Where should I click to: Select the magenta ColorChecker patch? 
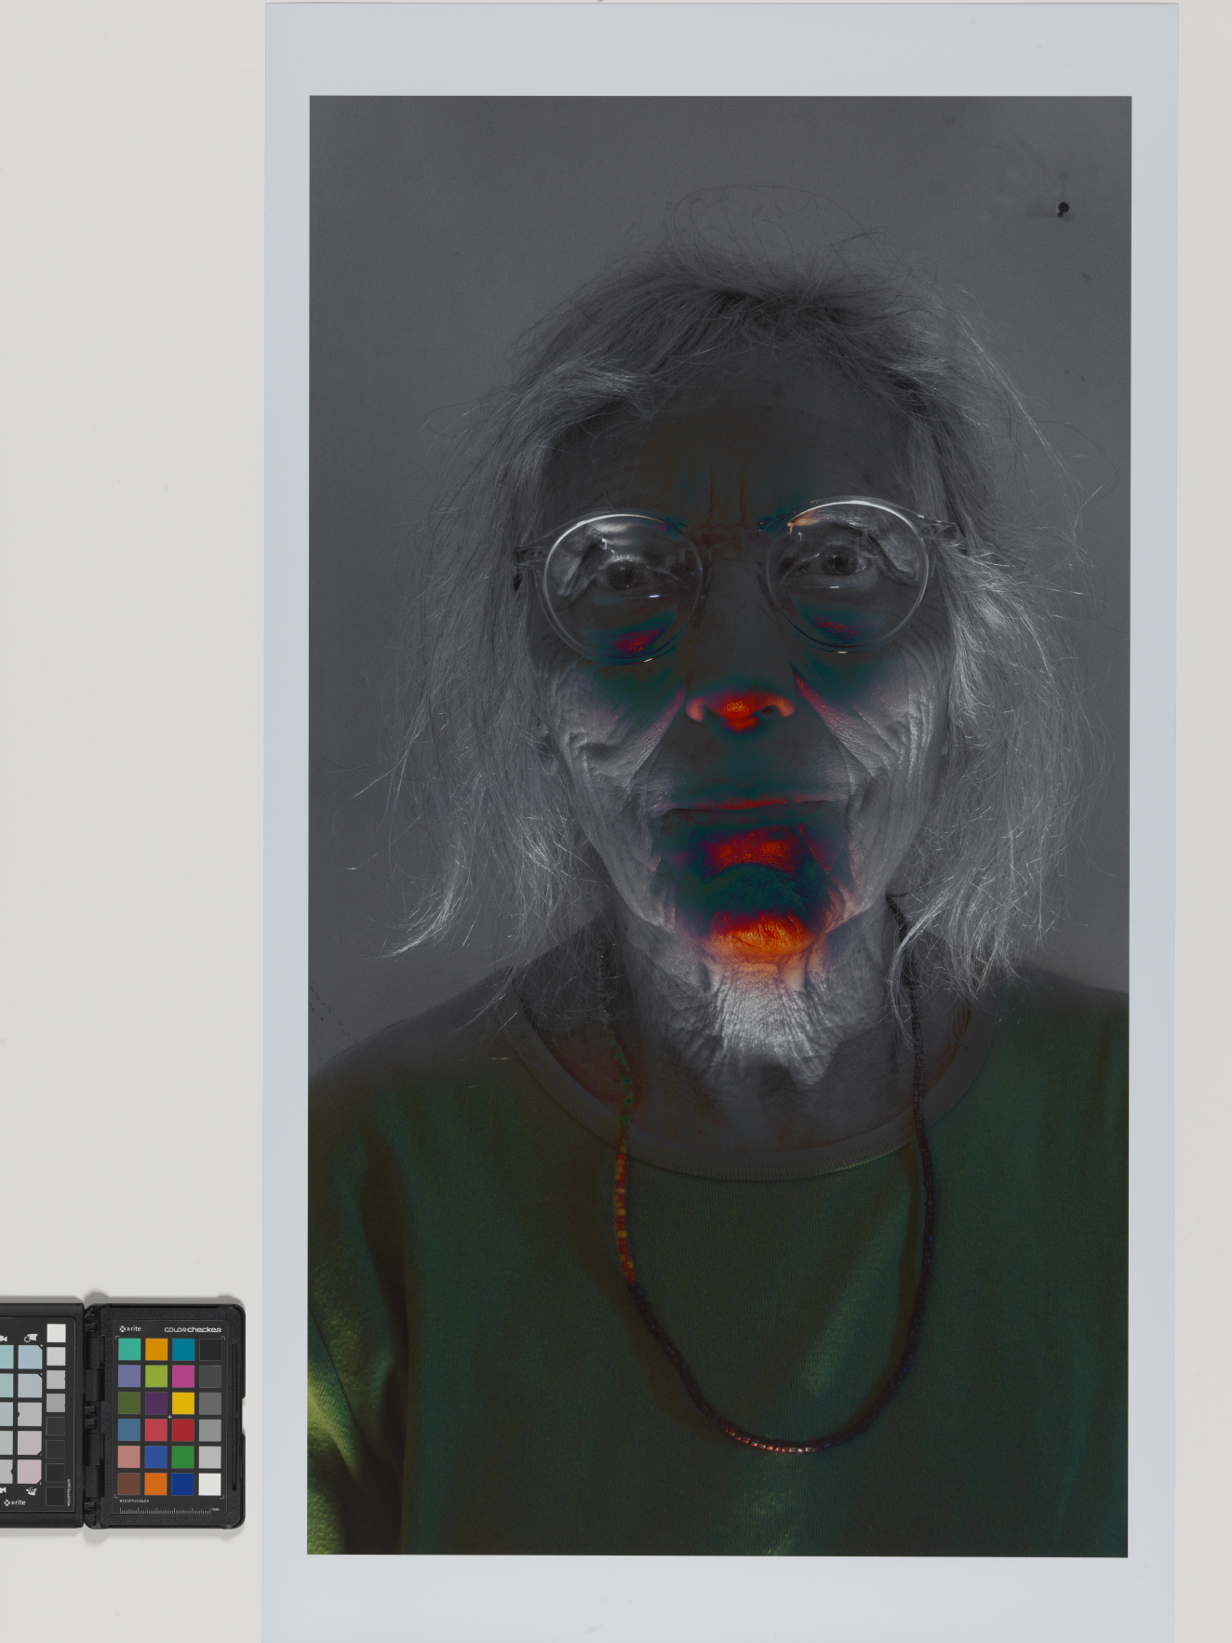[x=183, y=1376]
